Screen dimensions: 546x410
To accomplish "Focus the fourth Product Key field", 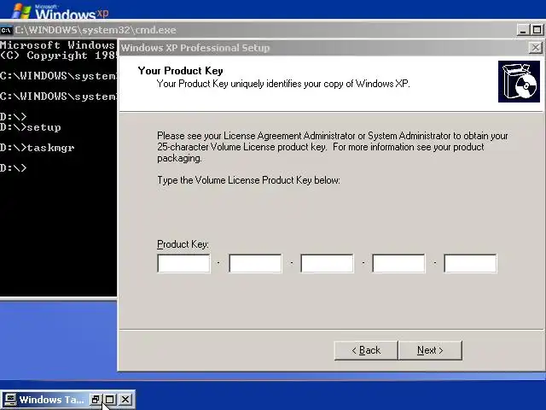I will click(x=398, y=263).
